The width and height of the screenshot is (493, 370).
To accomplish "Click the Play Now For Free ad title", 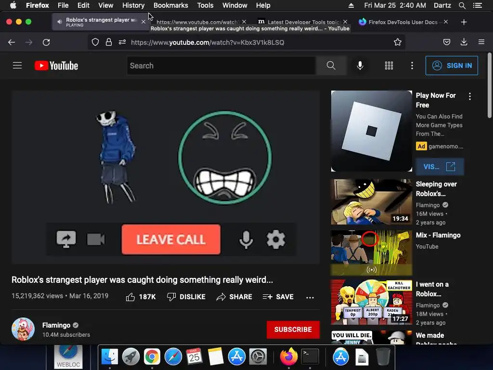I will tap(436, 100).
